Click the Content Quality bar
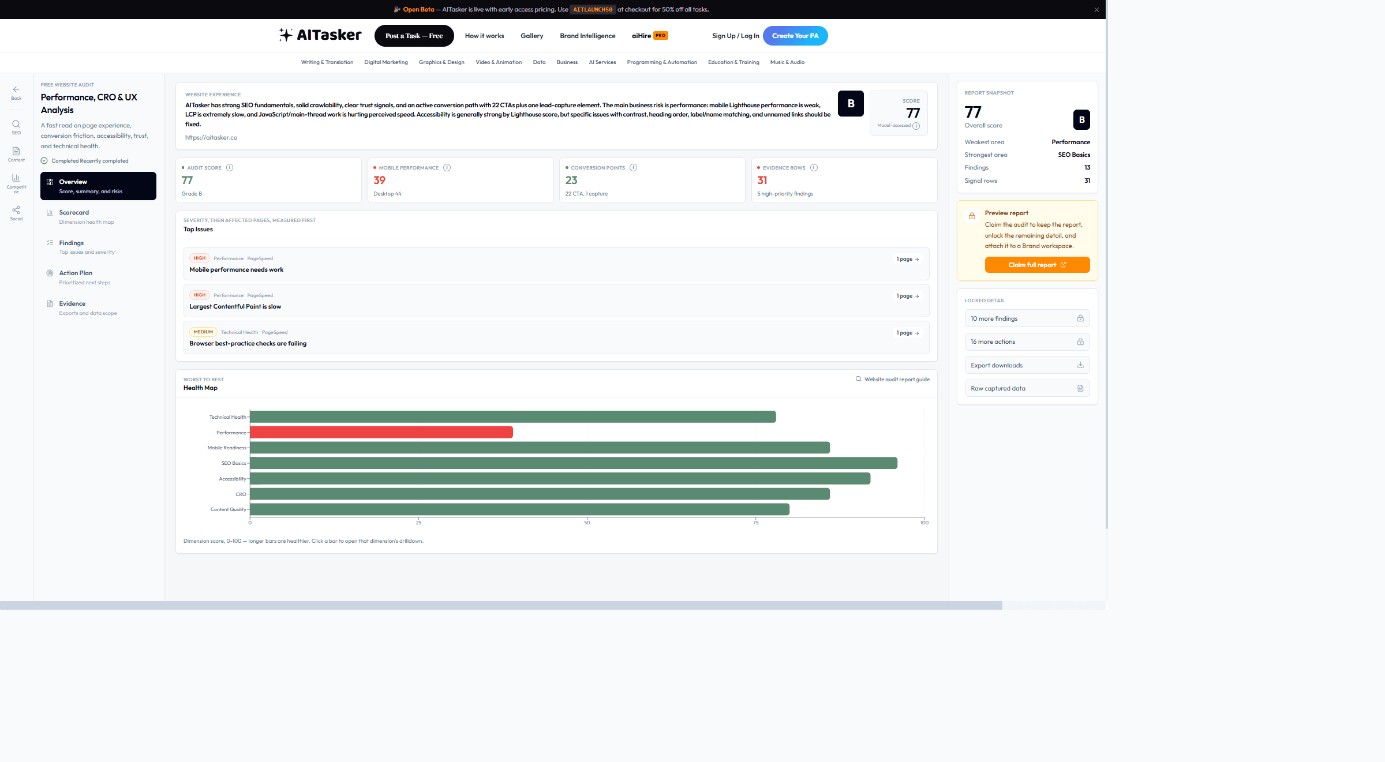 click(x=520, y=509)
